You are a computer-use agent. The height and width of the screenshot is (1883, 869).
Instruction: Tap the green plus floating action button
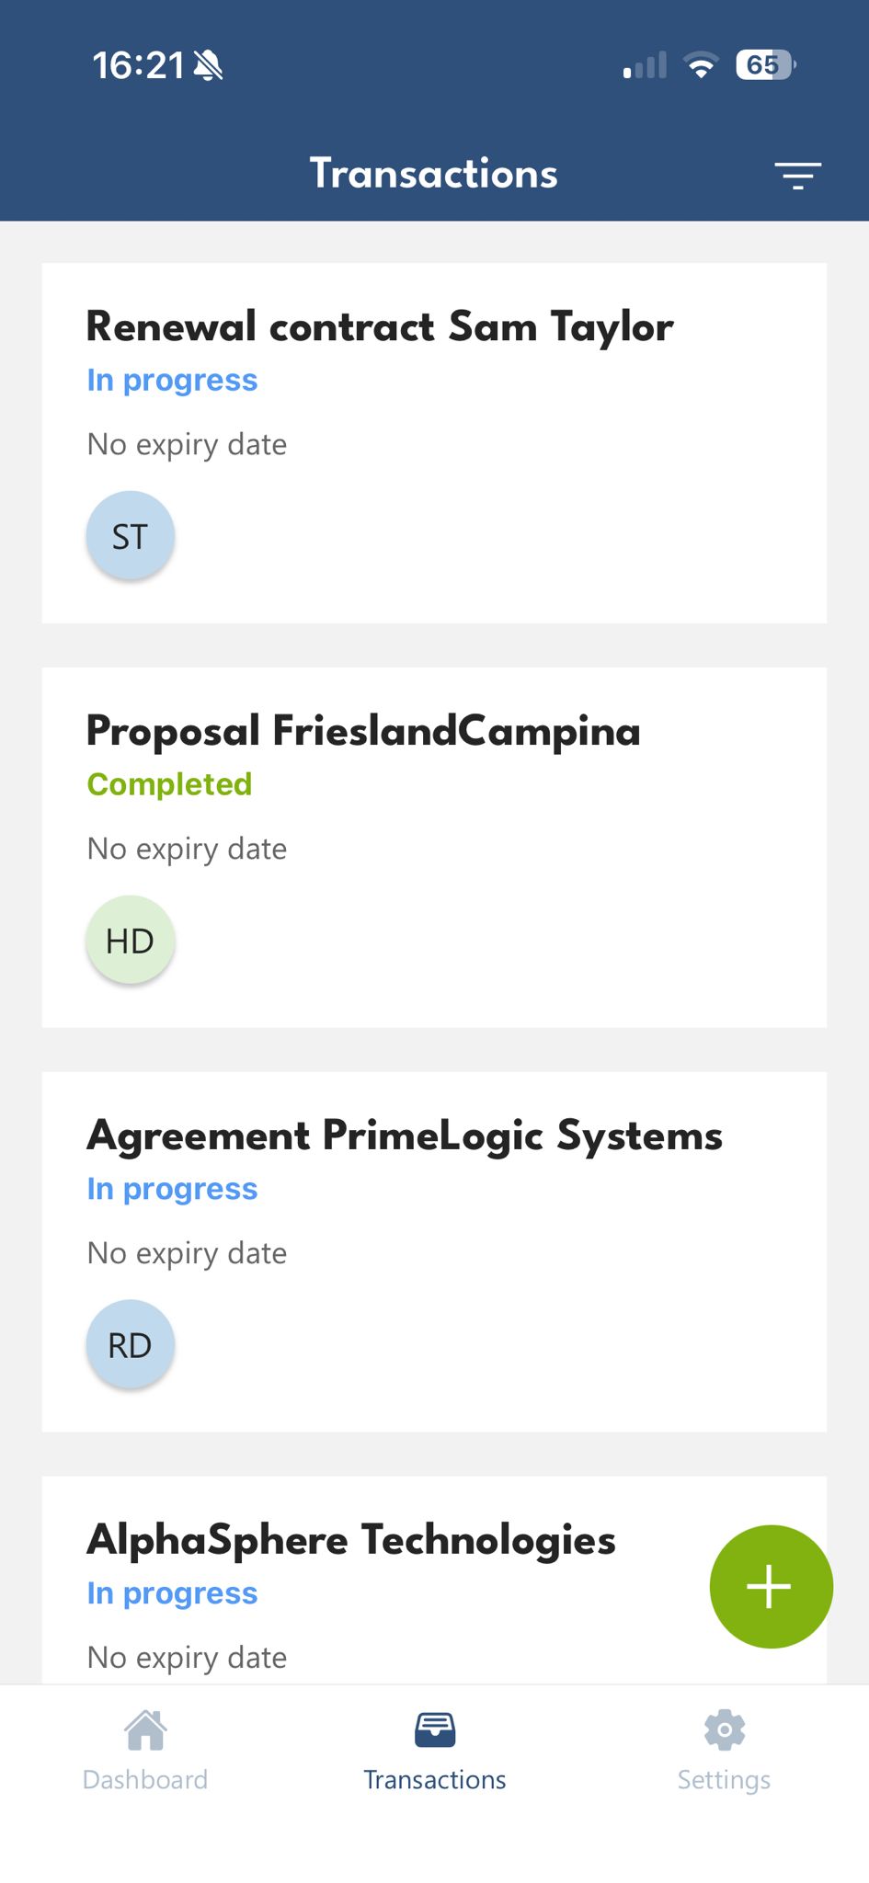pyautogui.click(x=771, y=1586)
